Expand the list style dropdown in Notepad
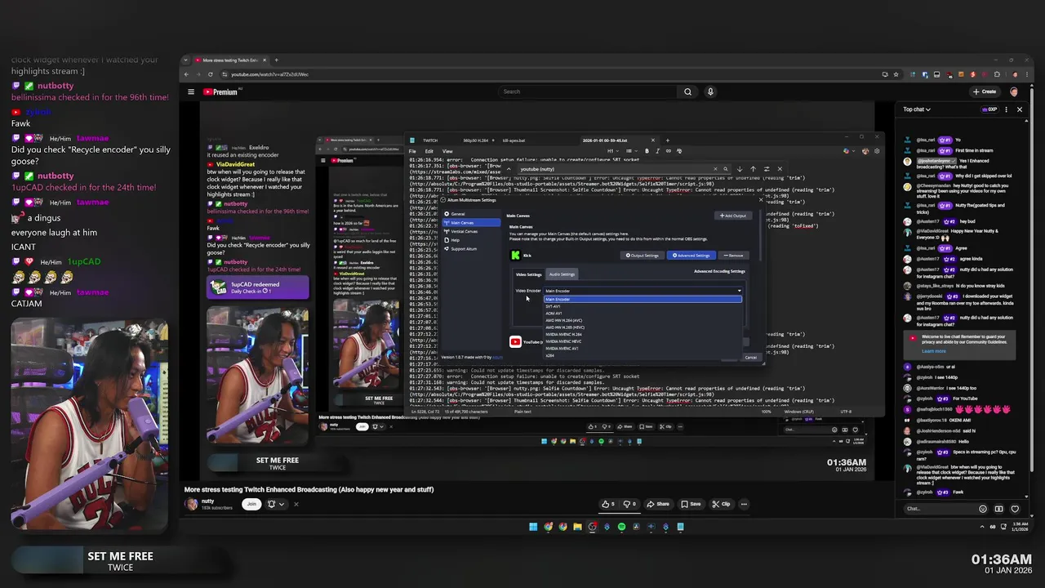1045x588 pixels. tap(631, 151)
